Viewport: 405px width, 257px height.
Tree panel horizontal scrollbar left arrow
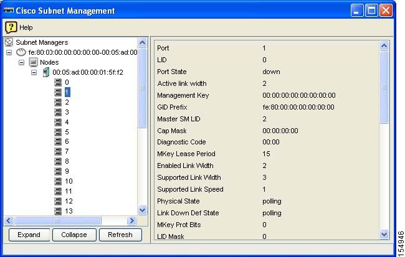(8, 221)
